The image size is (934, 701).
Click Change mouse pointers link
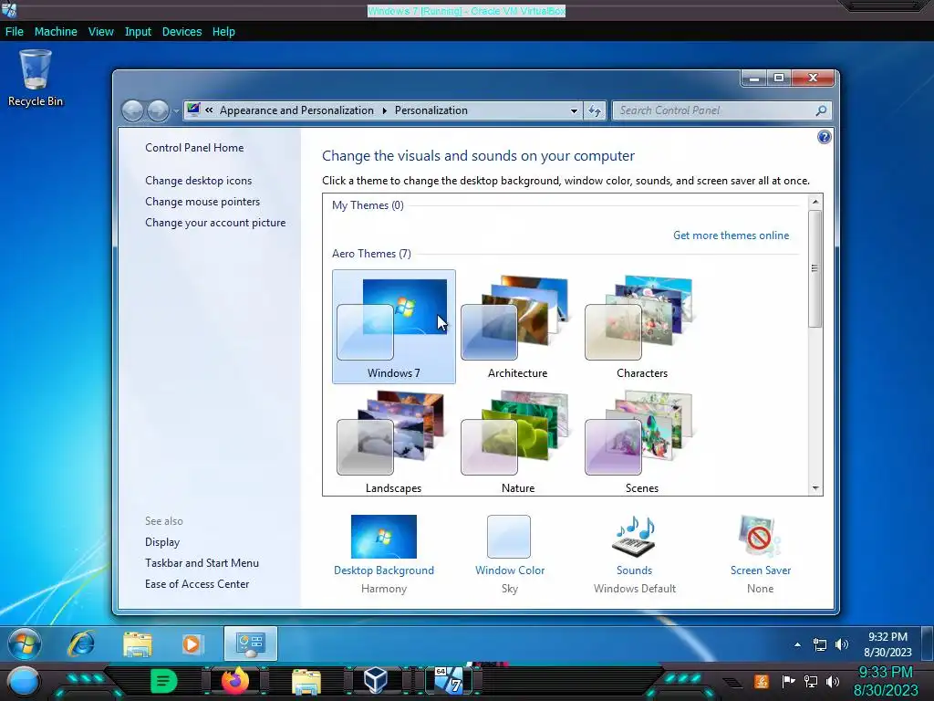click(202, 202)
